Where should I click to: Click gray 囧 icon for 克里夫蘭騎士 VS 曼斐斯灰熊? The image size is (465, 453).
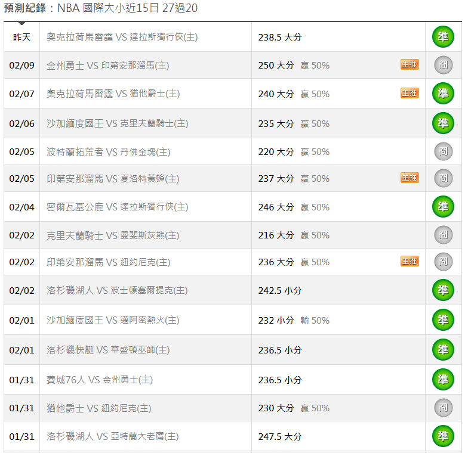[x=444, y=235]
